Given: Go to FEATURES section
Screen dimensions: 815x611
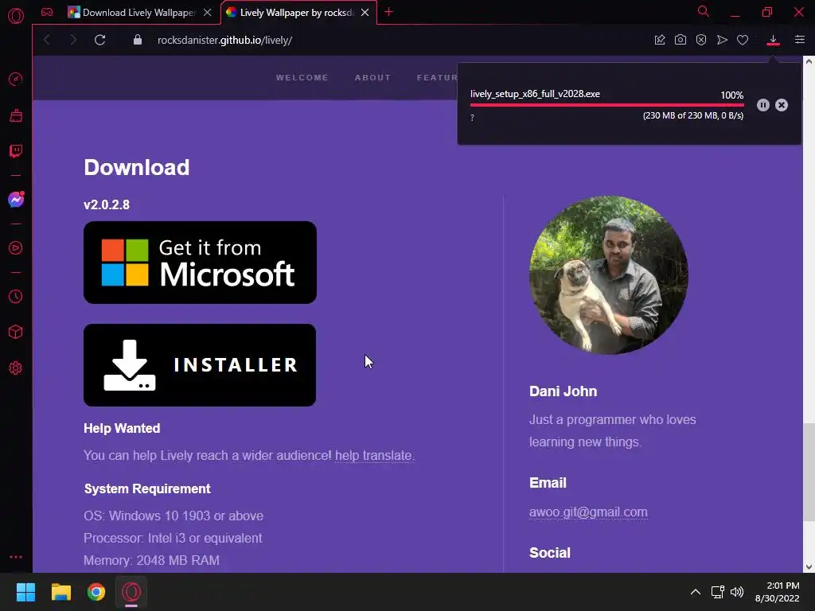Looking at the screenshot, I should (437, 77).
